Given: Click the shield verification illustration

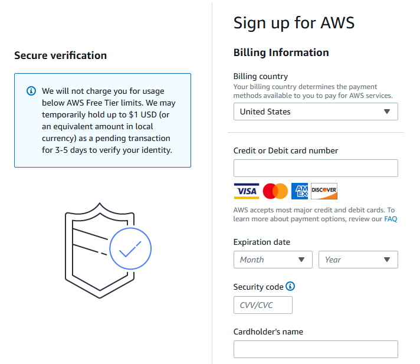Looking at the screenshot, I should tap(108, 250).
